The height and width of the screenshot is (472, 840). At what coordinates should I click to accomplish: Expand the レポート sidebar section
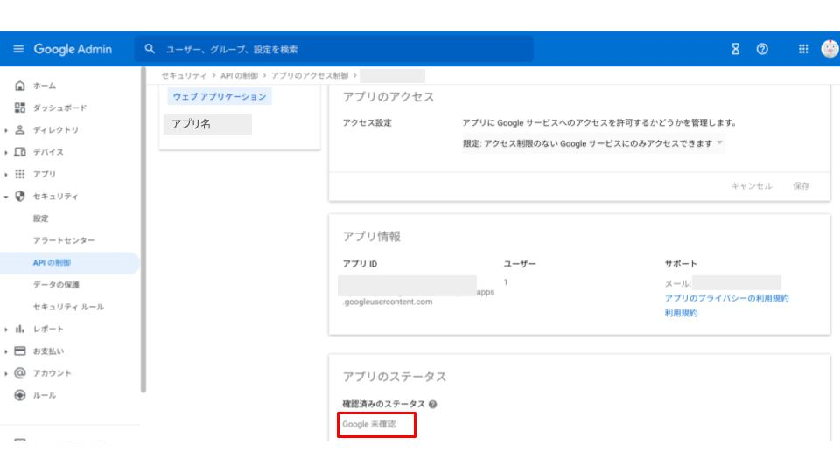tap(6, 330)
